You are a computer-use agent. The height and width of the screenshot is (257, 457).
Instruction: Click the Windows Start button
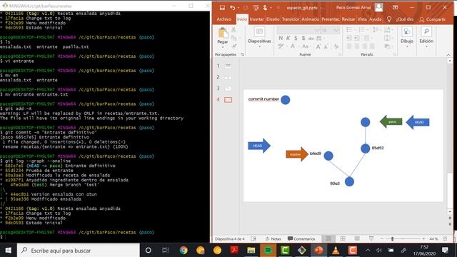pyautogui.click(x=8, y=251)
